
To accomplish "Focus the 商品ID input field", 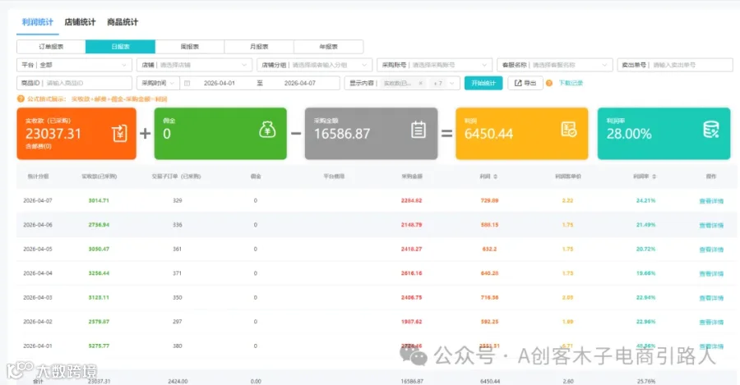I will 74,83.
